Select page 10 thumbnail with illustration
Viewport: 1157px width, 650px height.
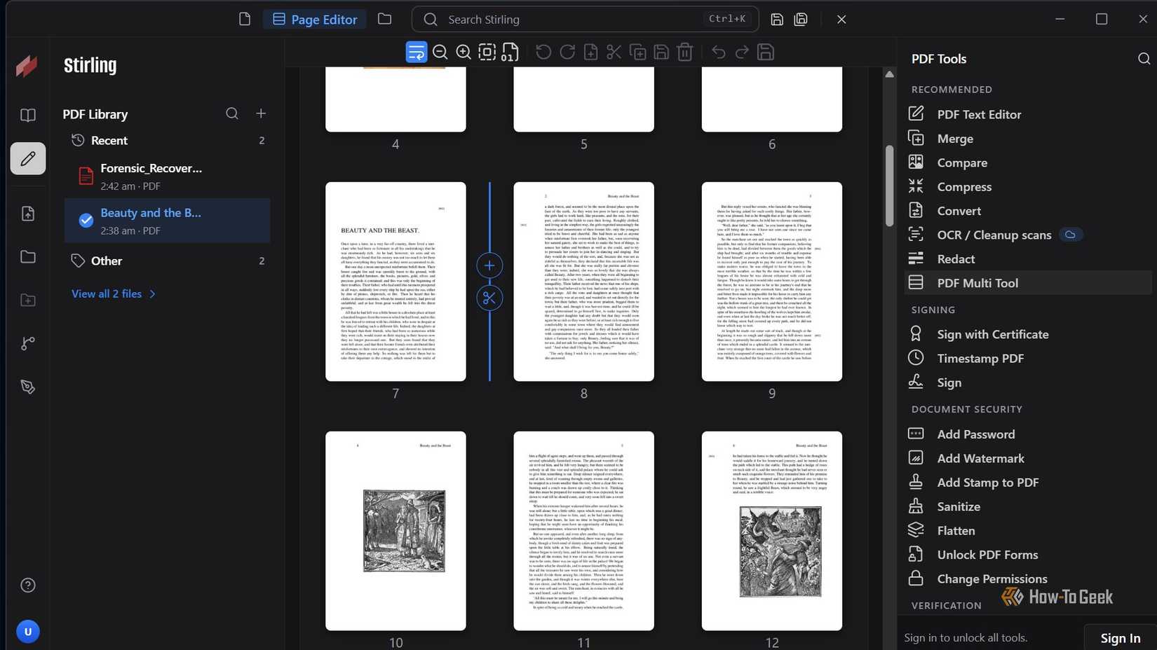395,530
